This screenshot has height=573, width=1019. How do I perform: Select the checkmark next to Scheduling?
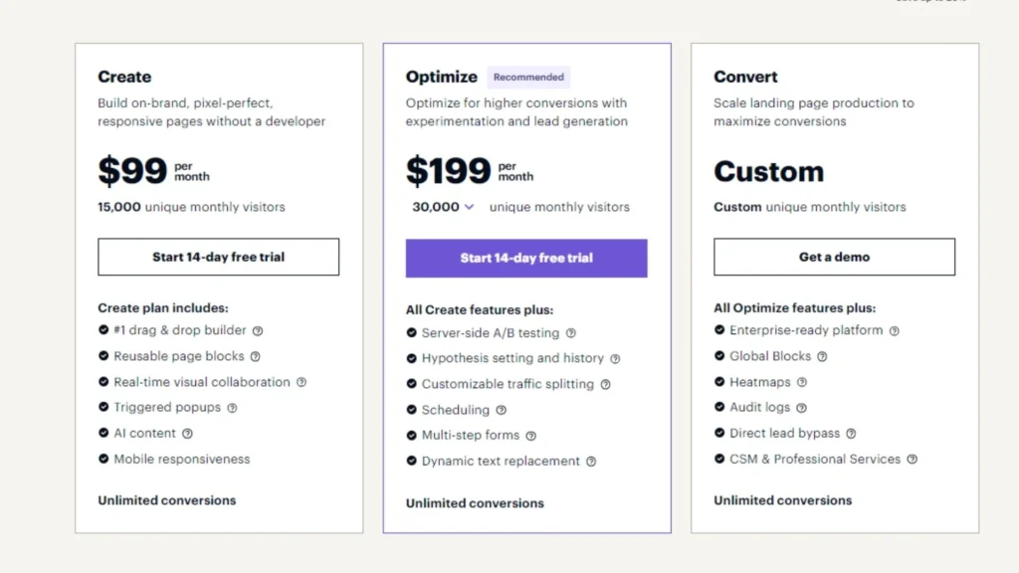pos(411,410)
